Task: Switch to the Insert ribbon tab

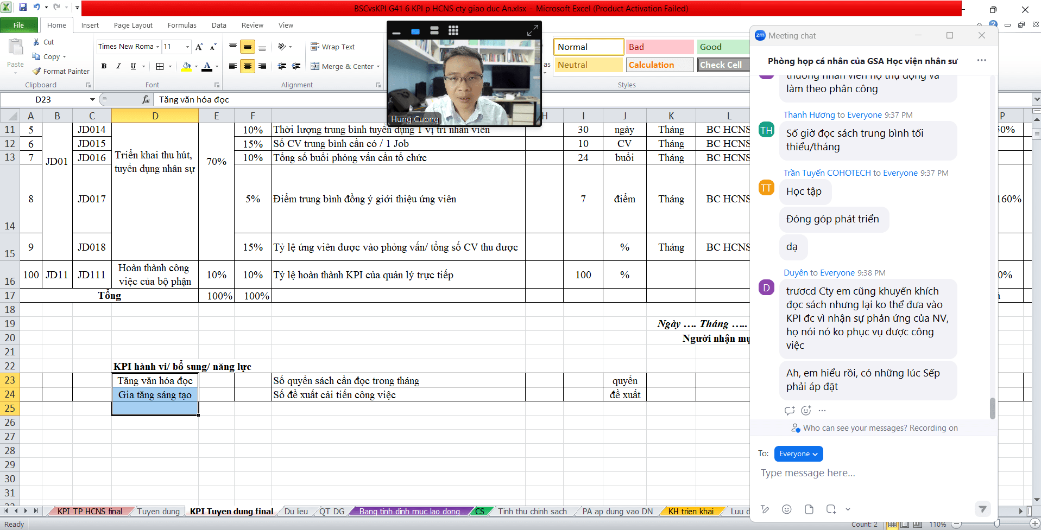Action: coord(90,25)
